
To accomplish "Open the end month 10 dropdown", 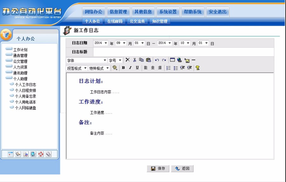I will tap(185, 43).
